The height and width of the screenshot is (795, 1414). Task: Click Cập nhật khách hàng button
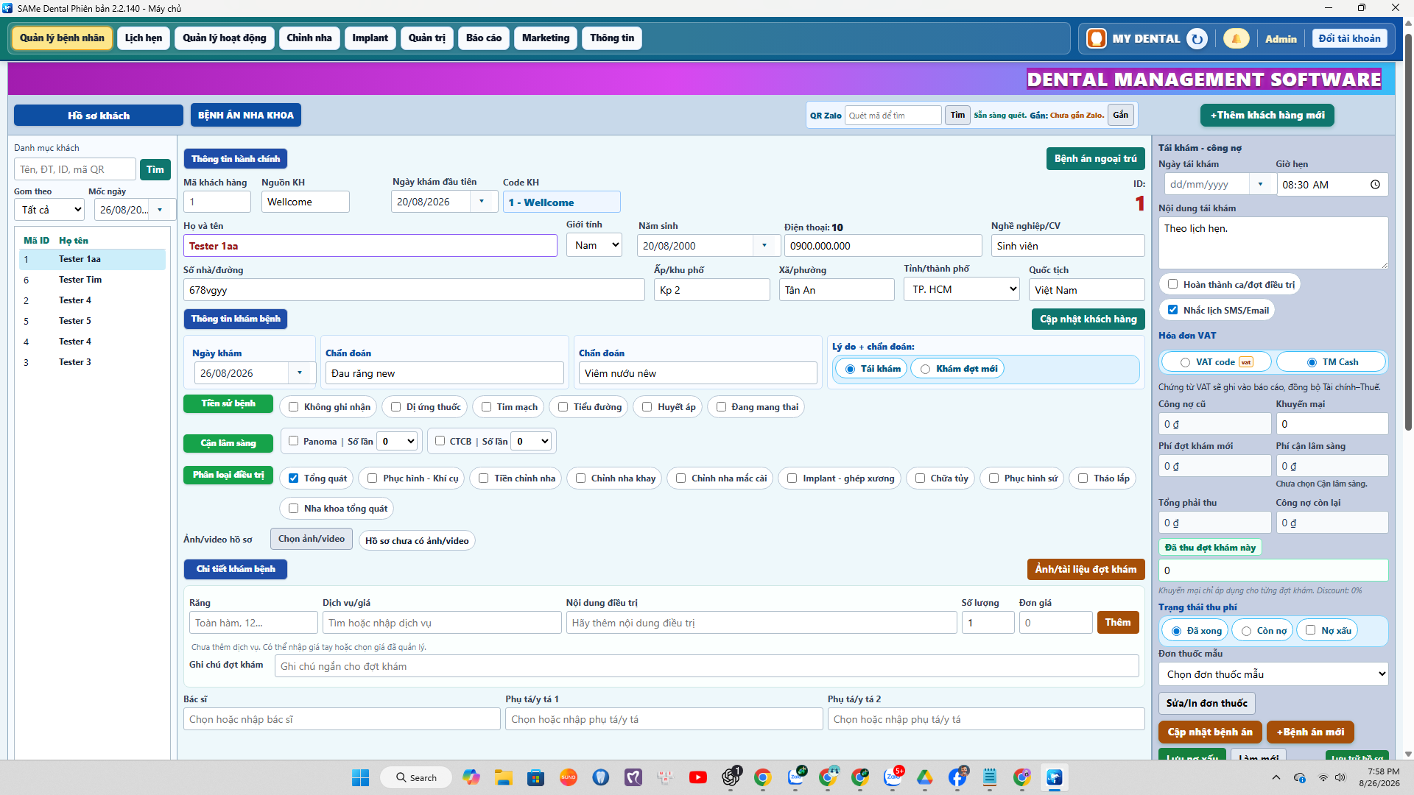pos(1088,319)
